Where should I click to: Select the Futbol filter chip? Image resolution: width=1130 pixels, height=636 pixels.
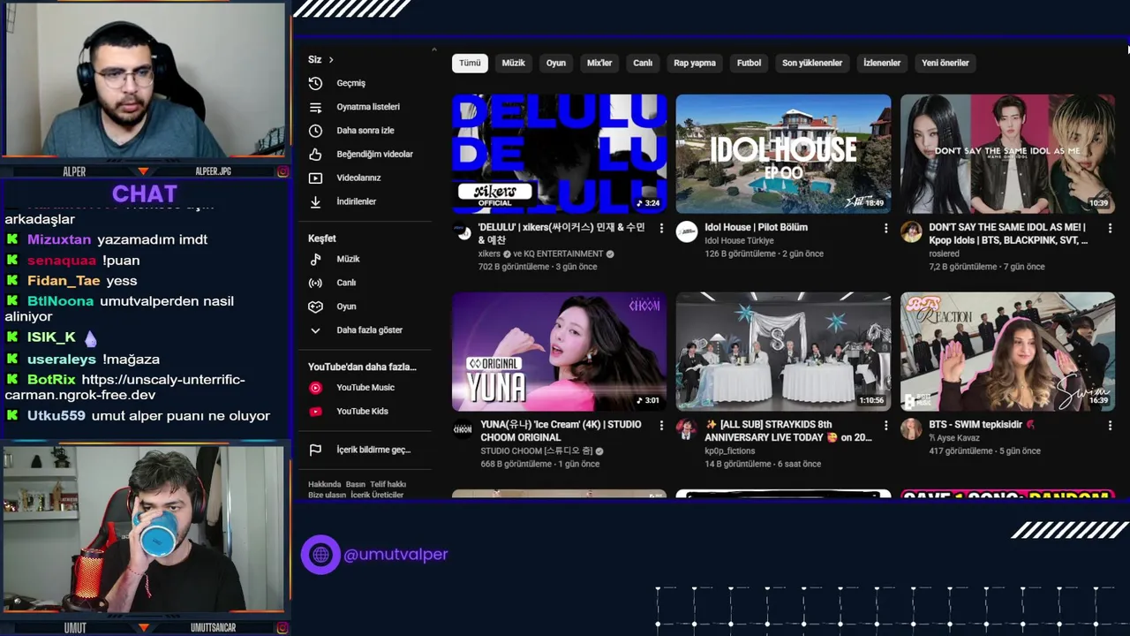[749, 63]
